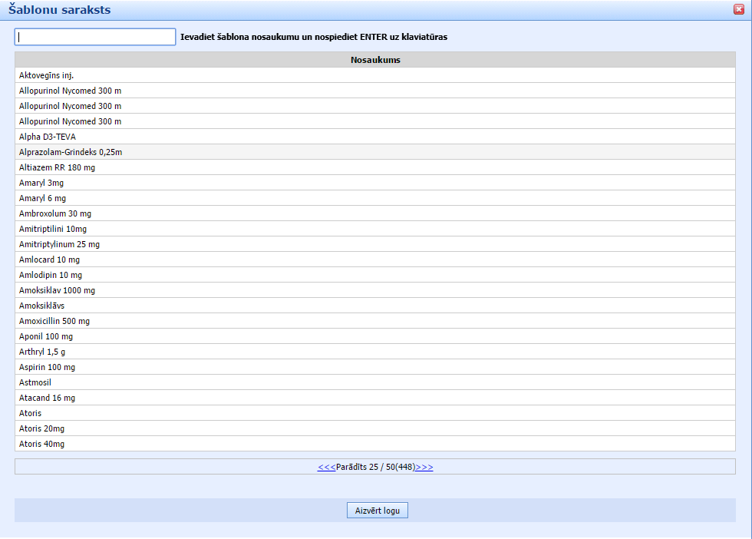Select the Amaryl 3mg row
The height and width of the screenshot is (539, 752).
pyautogui.click(x=41, y=183)
